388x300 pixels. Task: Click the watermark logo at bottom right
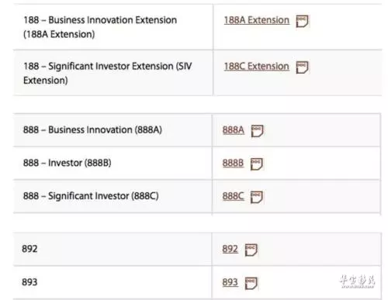coord(357,281)
